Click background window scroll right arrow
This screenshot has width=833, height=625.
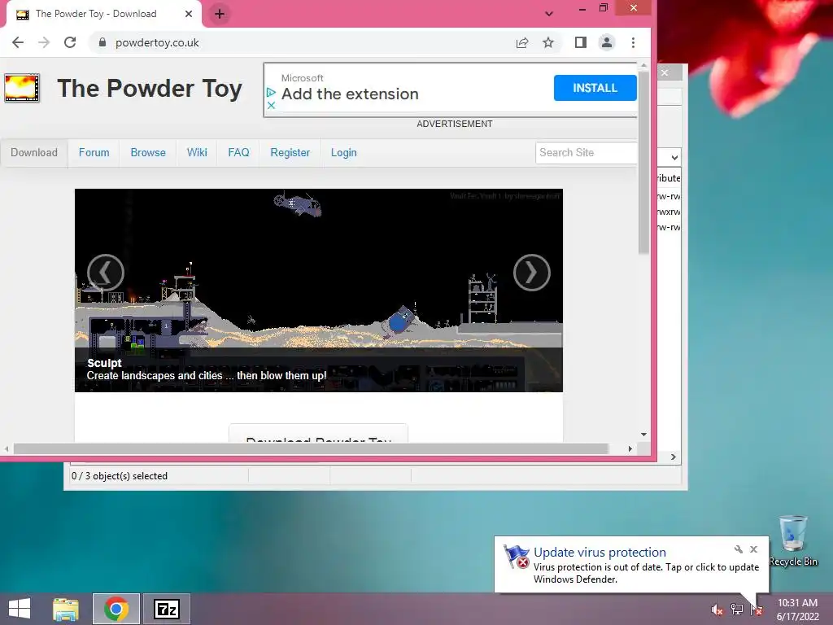[673, 457]
